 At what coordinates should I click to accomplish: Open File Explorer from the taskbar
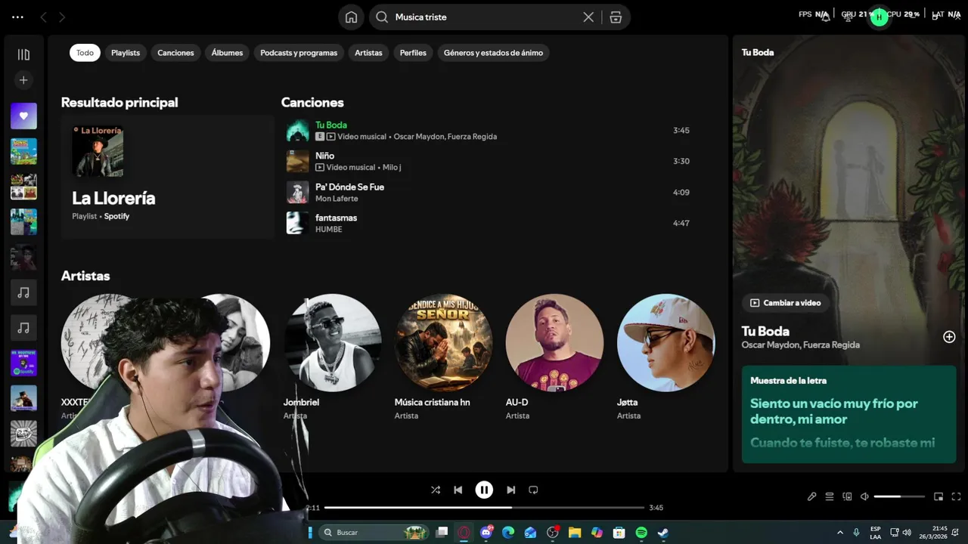[x=575, y=533]
